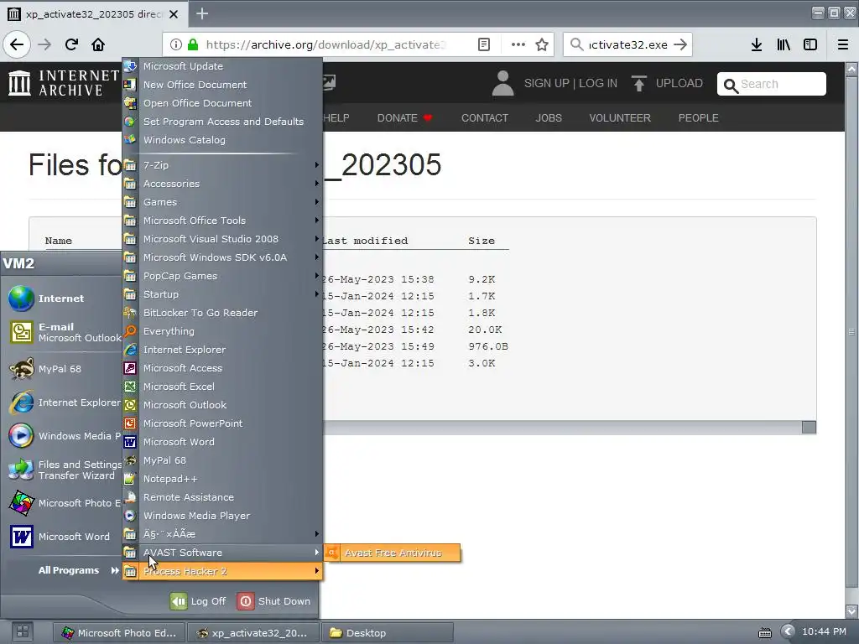
Task: Open New Office Document entry
Action: 221,85
